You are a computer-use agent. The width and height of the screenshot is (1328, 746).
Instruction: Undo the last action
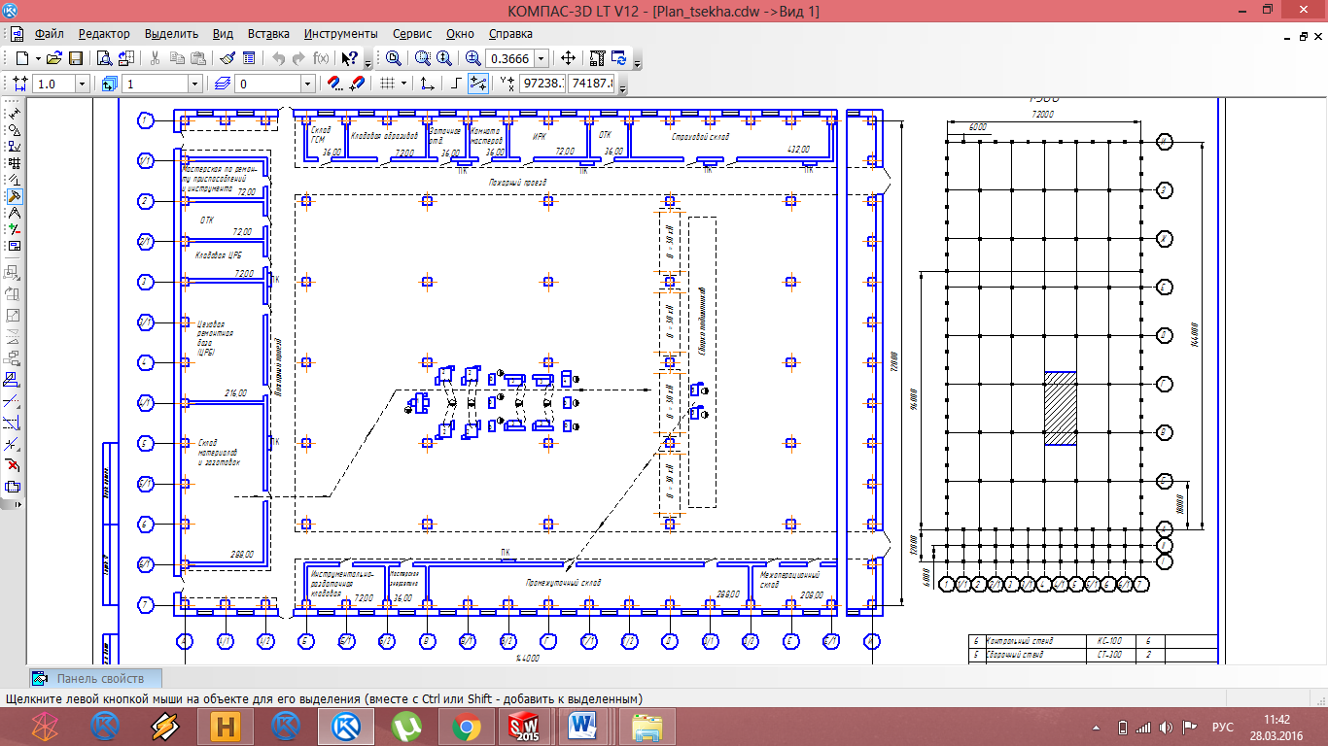click(278, 58)
